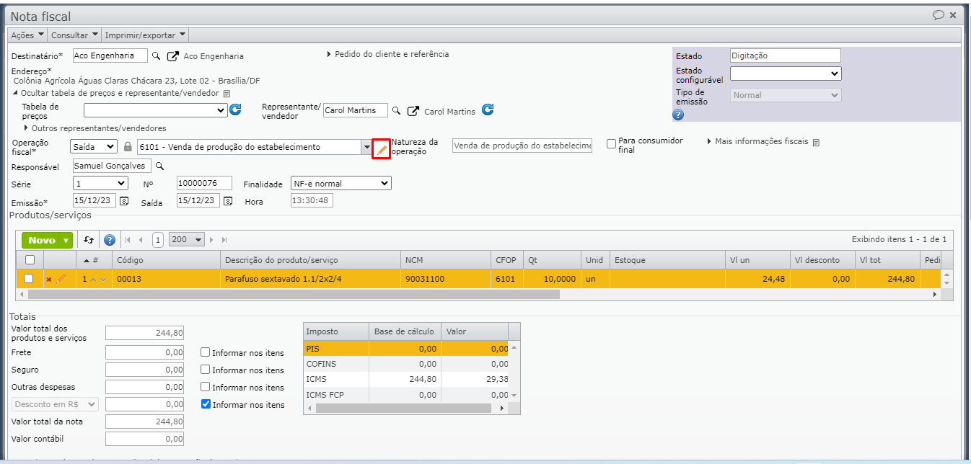Open the Novo button dropdown arrow
The width and height of the screenshot is (971, 464).
click(x=66, y=241)
